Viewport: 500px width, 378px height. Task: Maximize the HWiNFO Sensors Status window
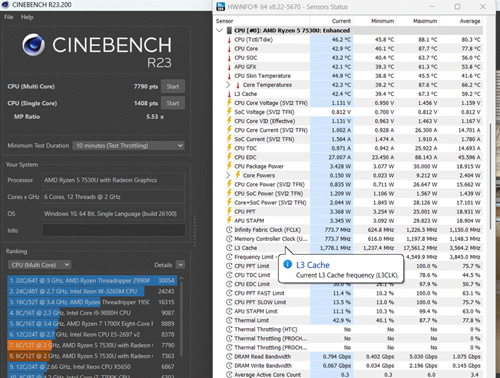coord(457,7)
